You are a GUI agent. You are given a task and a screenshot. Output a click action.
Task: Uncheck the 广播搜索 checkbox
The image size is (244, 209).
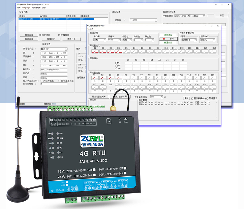coord(59,35)
